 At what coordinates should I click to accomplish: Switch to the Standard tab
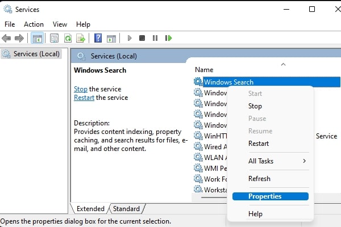point(126,209)
